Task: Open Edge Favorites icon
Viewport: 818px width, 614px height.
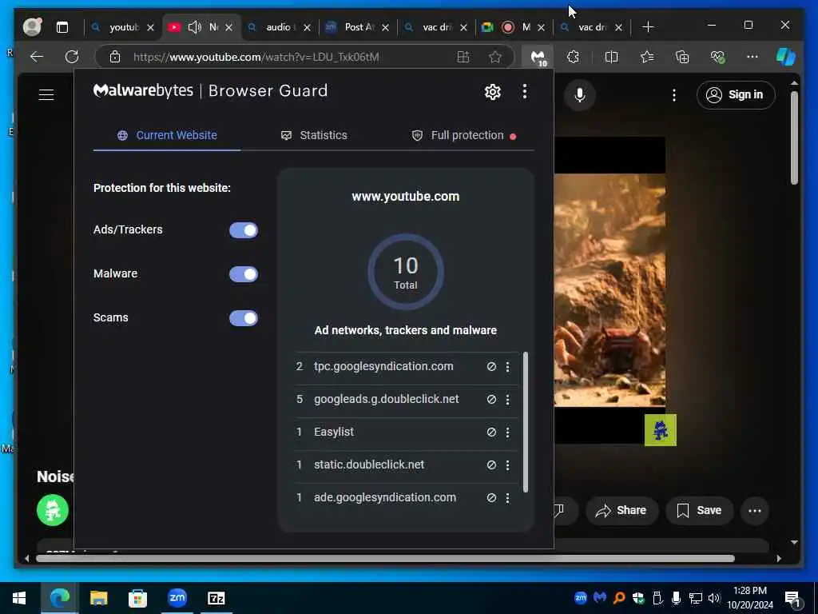Action: tap(647, 57)
